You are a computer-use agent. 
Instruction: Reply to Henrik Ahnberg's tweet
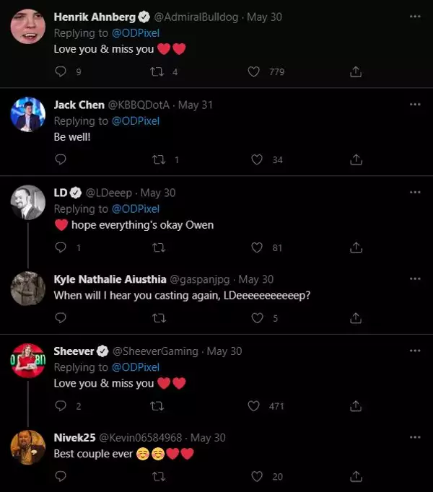tap(61, 71)
